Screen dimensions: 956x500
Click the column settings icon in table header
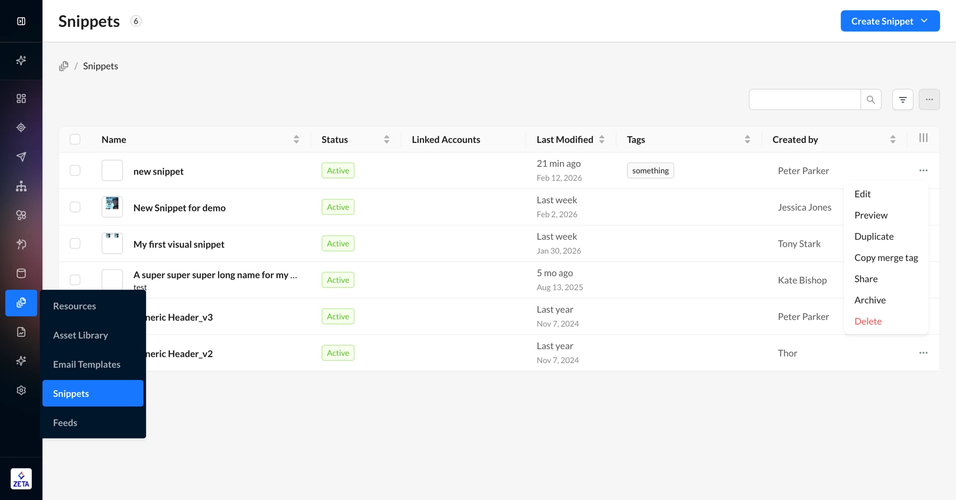tap(923, 138)
